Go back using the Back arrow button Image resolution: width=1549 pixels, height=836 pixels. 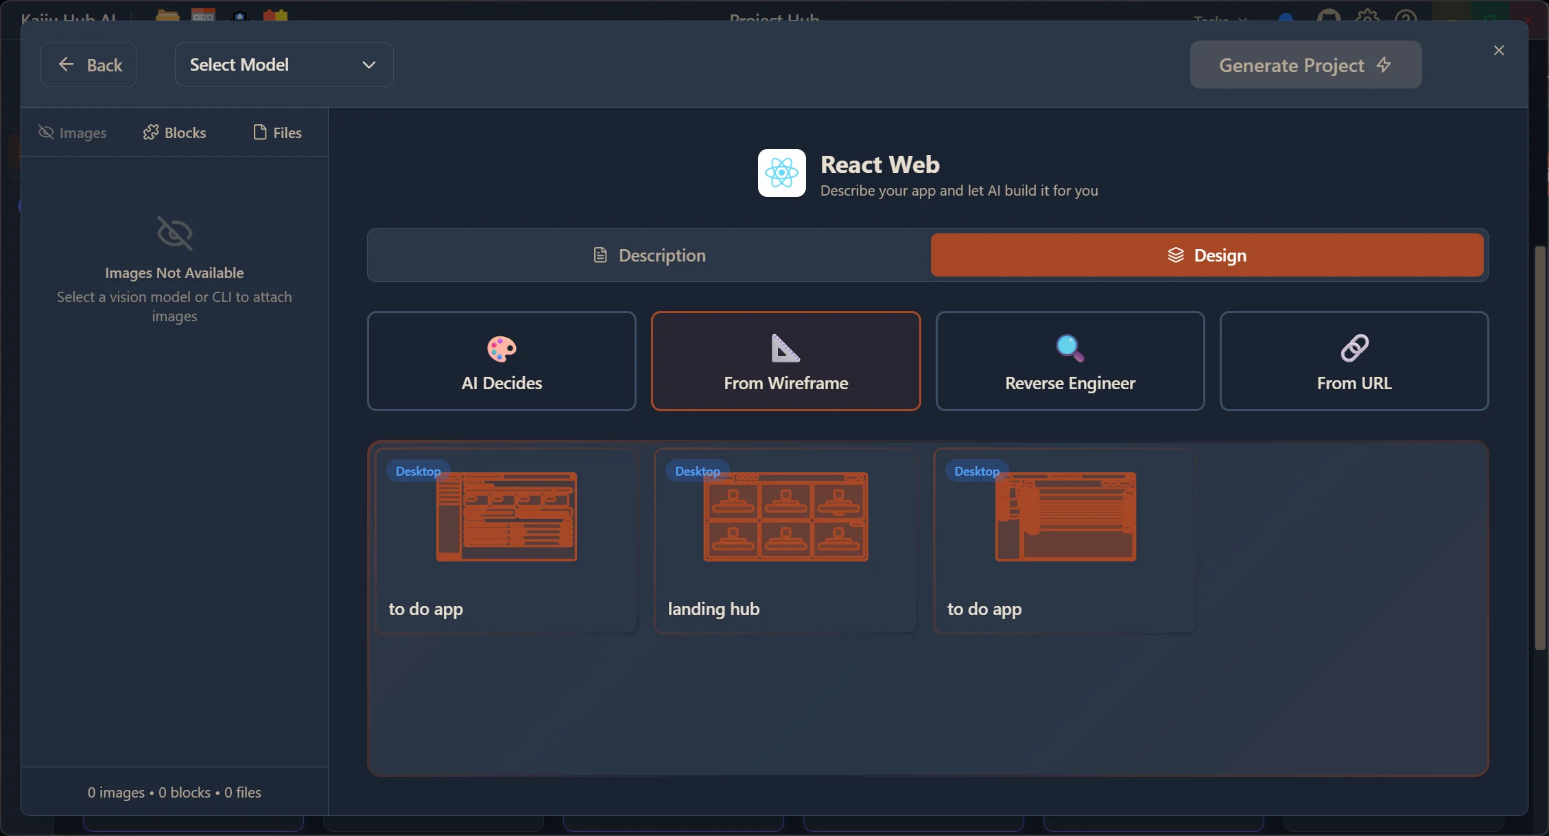click(88, 65)
